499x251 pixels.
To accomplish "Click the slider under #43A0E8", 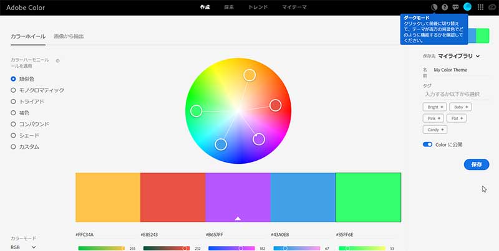I will pos(297,248).
